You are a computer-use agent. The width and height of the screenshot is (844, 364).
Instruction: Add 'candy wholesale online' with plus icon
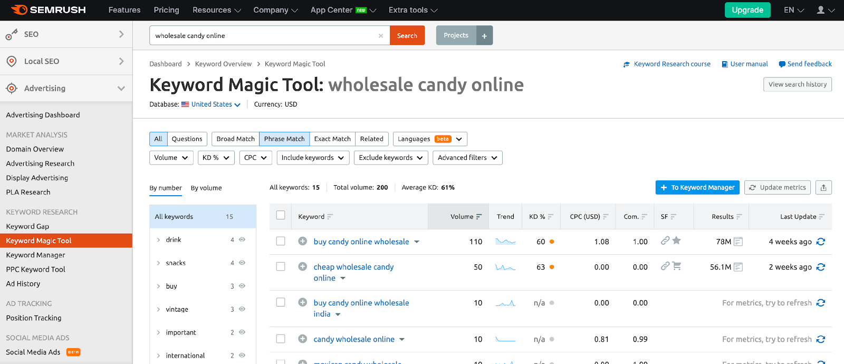303,339
